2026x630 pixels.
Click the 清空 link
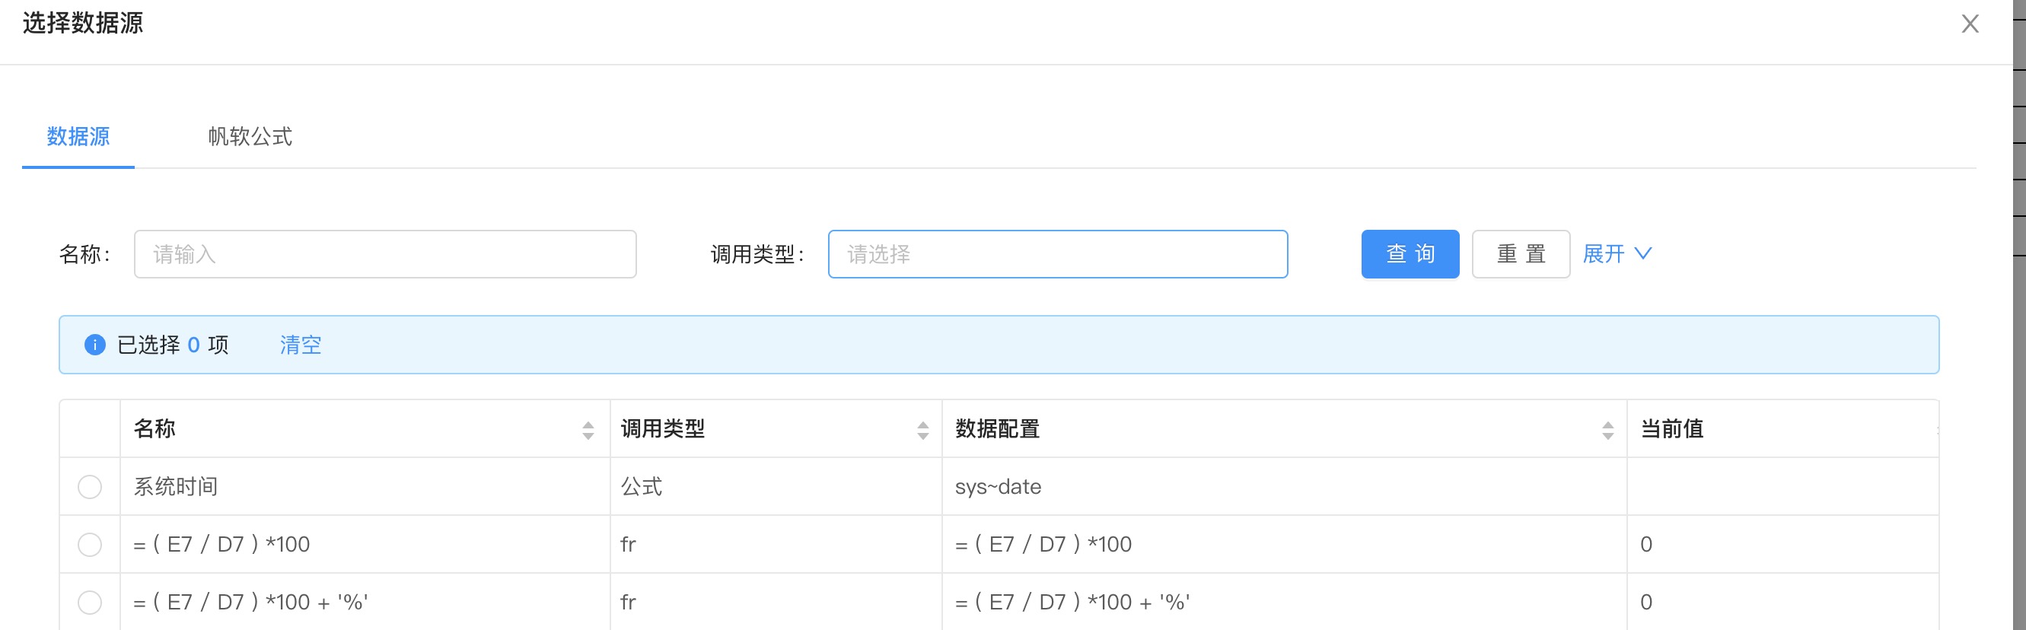301,345
